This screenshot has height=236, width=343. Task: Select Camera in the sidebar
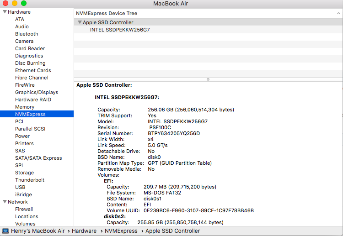point(24,41)
